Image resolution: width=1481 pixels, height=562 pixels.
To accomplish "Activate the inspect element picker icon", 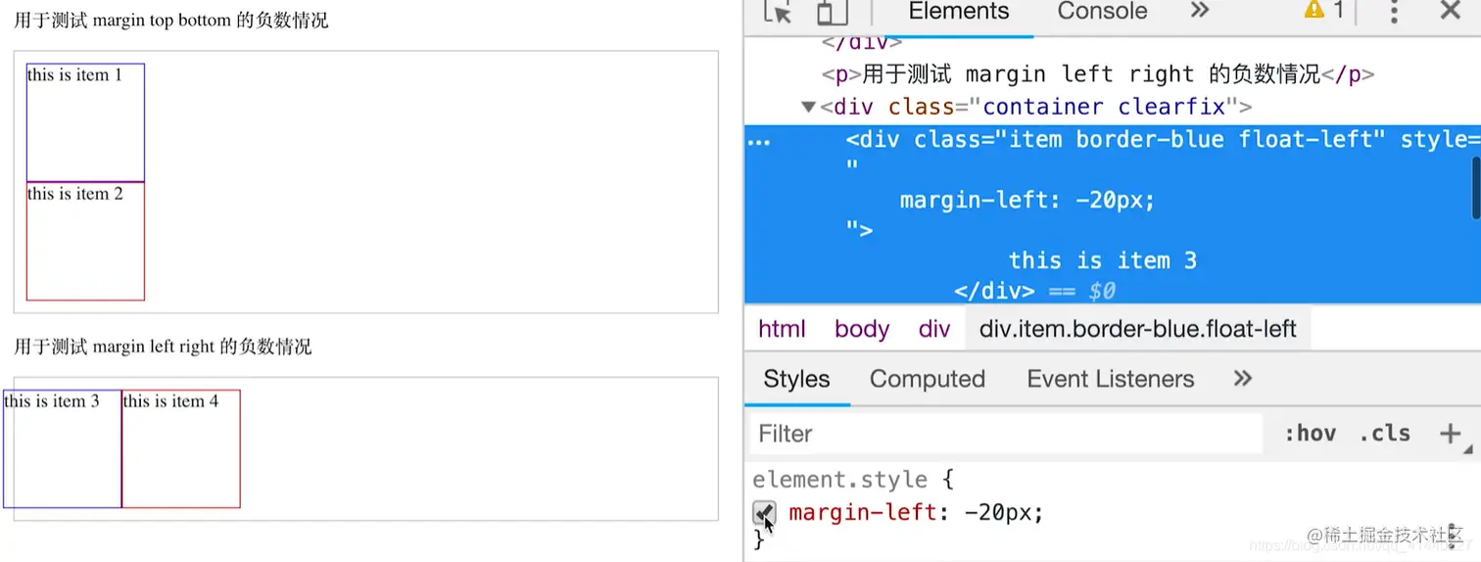I will [x=778, y=12].
